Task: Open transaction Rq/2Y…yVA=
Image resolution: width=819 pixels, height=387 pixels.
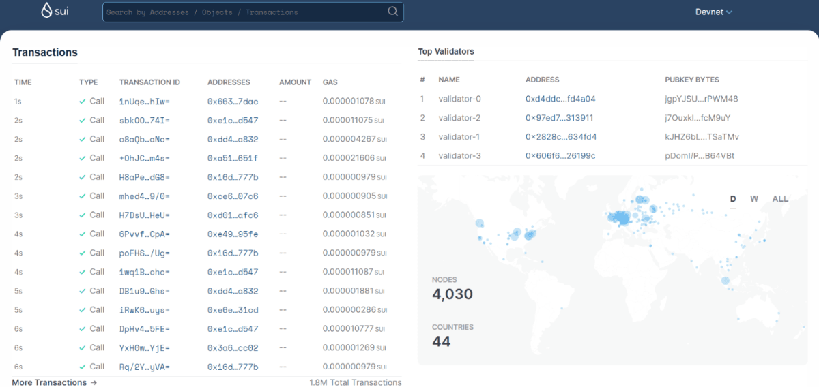Action: click(144, 367)
